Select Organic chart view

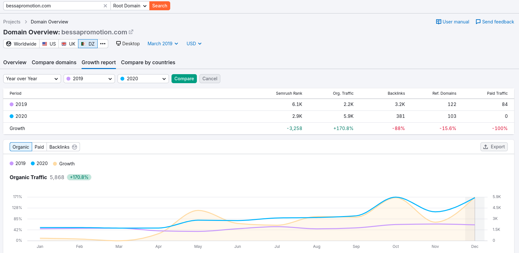(x=21, y=147)
